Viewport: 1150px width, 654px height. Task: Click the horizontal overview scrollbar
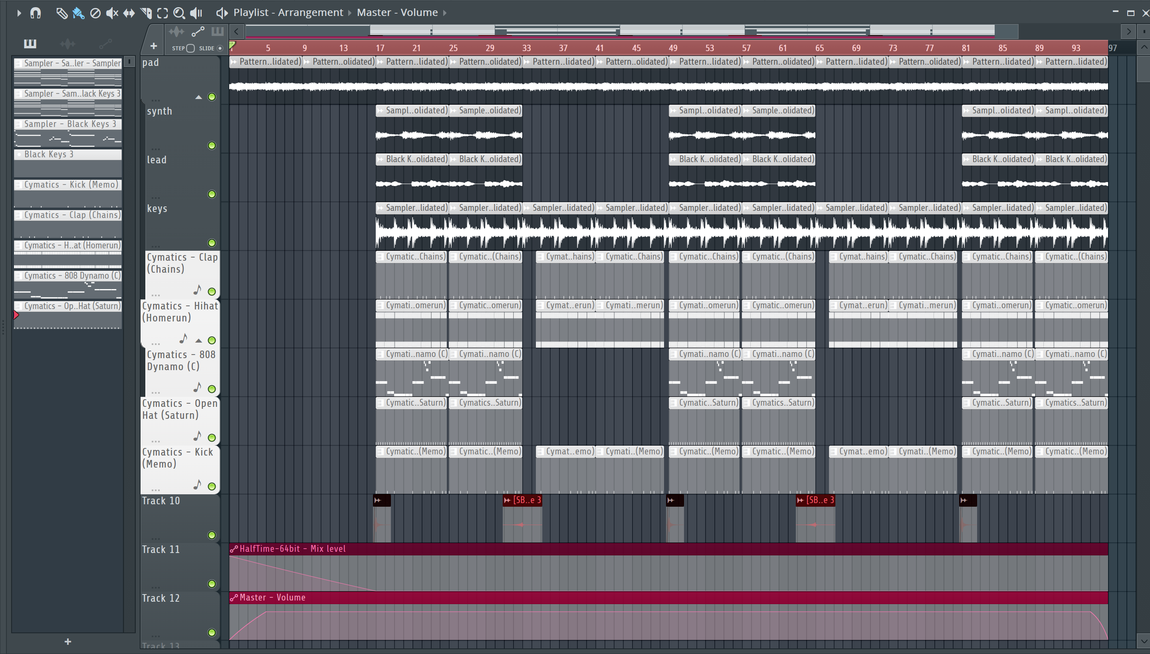631,31
